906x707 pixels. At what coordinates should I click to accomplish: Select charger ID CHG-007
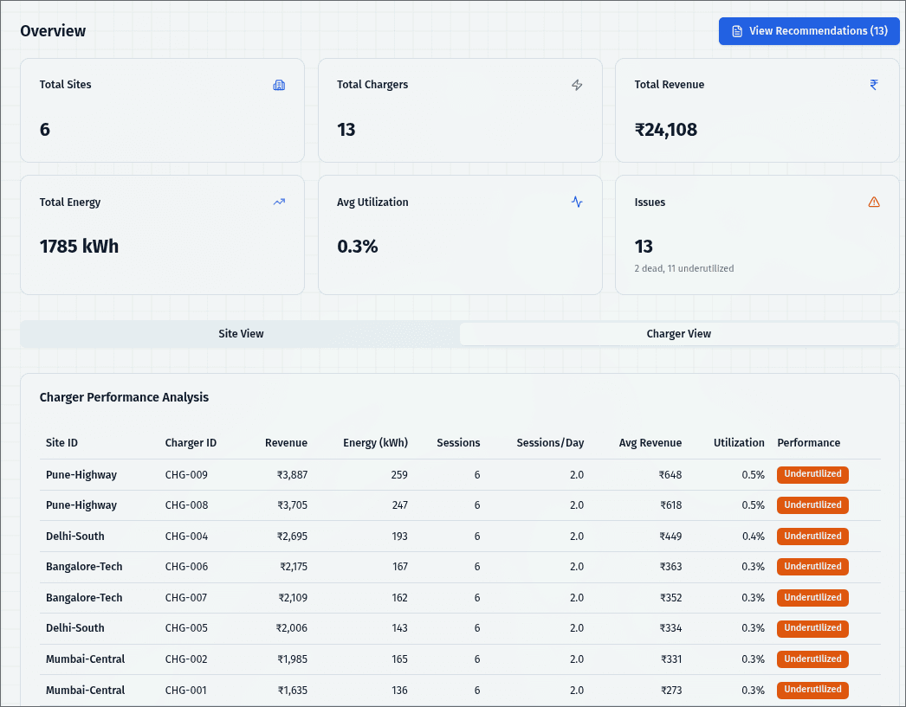186,598
